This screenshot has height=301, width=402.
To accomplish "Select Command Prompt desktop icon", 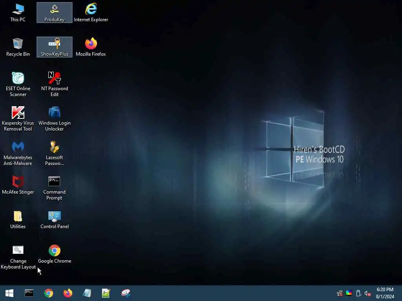I will [54, 188].
